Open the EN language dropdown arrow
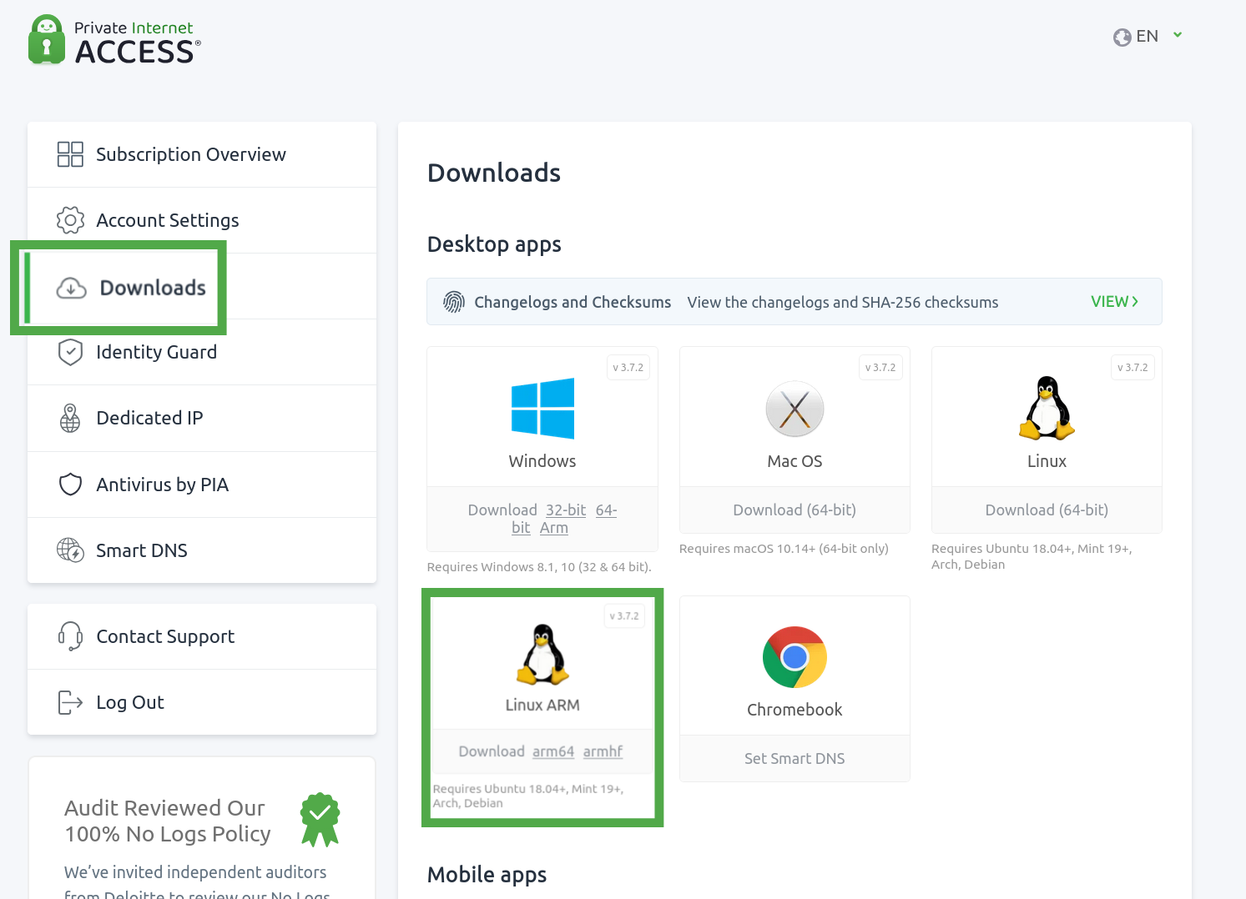This screenshot has height=899, width=1246. [x=1178, y=35]
